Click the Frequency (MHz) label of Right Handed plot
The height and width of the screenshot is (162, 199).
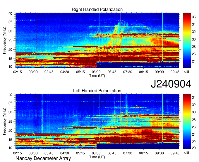click(4, 40)
